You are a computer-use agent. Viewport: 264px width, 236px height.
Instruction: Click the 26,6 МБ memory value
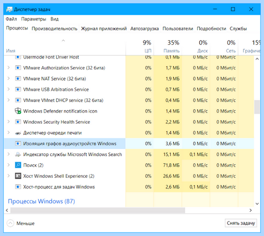(x=171, y=176)
